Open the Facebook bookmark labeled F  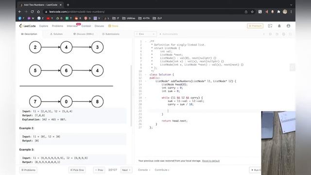21,18
